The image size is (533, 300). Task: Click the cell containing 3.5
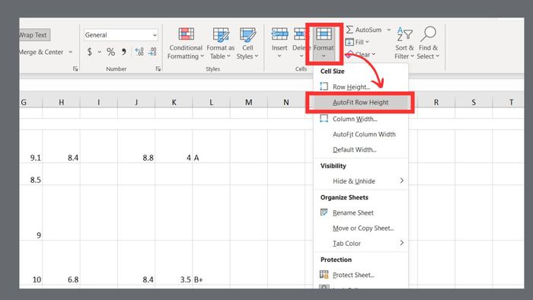coord(174,262)
